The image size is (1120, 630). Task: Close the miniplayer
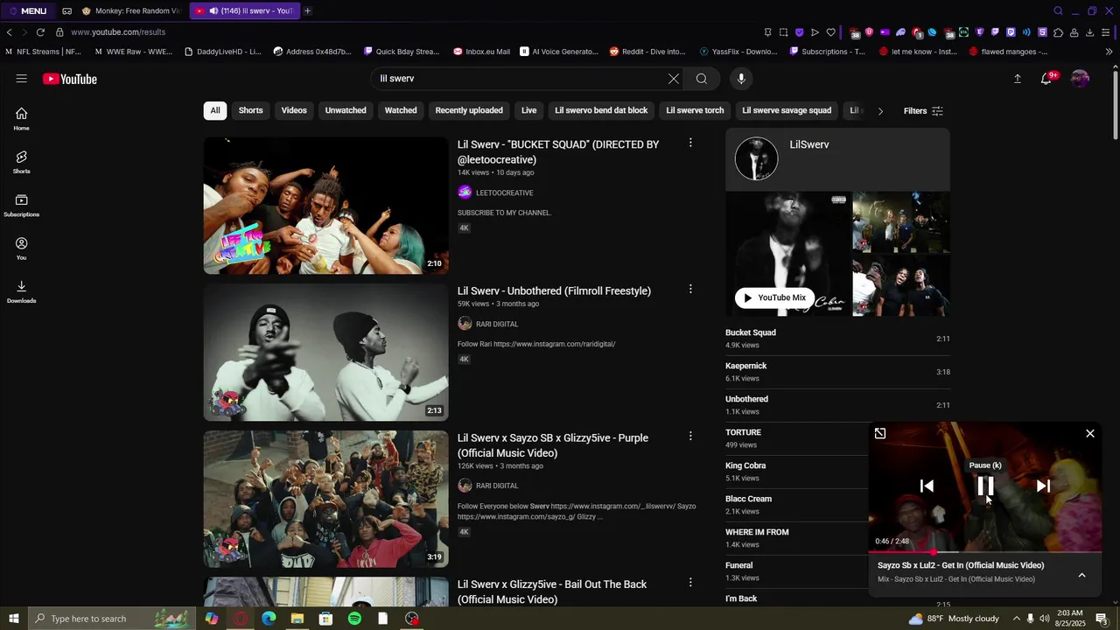coord(1090,433)
